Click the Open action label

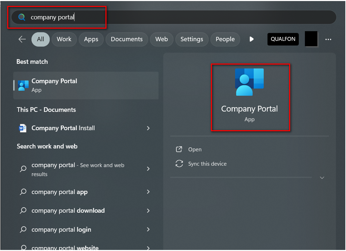[195, 149]
